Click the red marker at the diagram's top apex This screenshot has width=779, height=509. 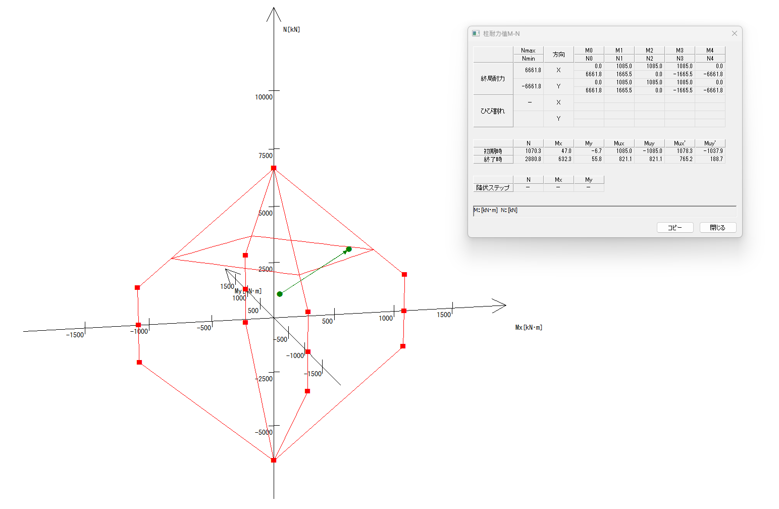[274, 168]
